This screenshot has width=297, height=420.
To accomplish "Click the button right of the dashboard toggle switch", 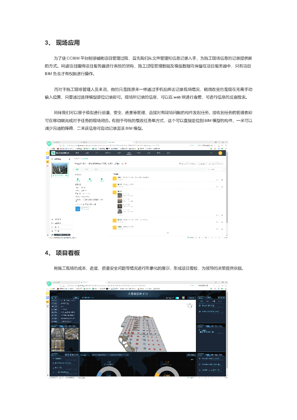I will [x=191, y=298].
